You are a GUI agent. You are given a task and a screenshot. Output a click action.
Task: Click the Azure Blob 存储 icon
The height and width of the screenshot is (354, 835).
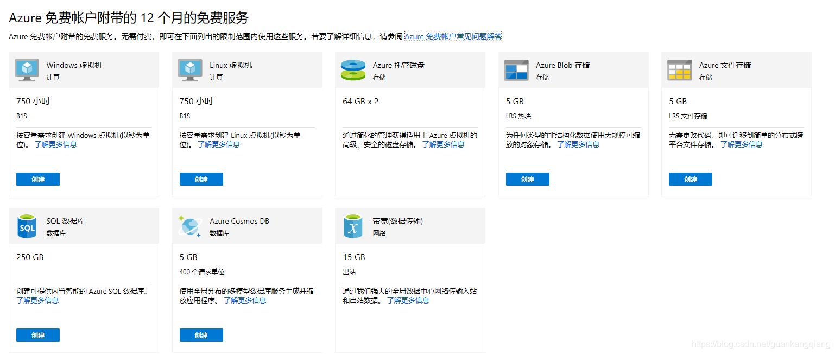tap(516, 71)
